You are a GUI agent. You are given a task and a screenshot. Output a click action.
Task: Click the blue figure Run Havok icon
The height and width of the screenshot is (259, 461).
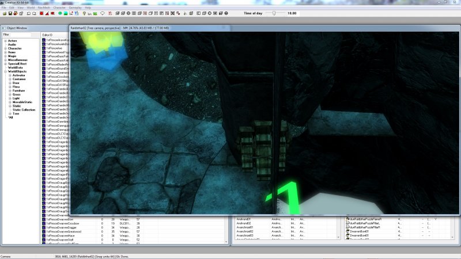pos(77,13)
